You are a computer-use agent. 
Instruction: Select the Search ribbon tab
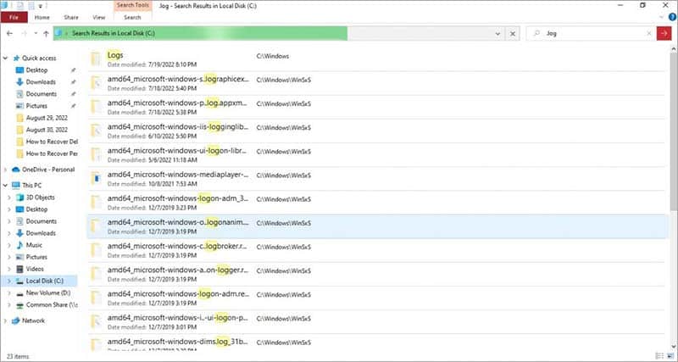pyautogui.click(x=132, y=17)
